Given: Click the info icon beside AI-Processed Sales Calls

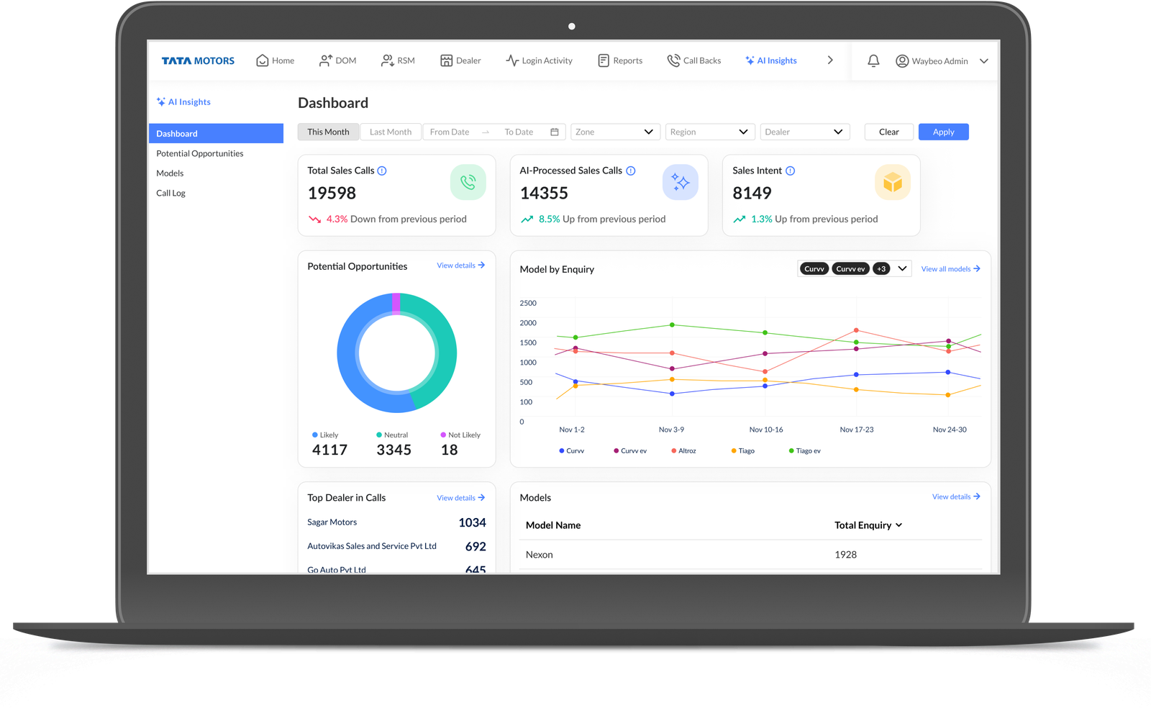Looking at the screenshot, I should (x=631, y=171).
